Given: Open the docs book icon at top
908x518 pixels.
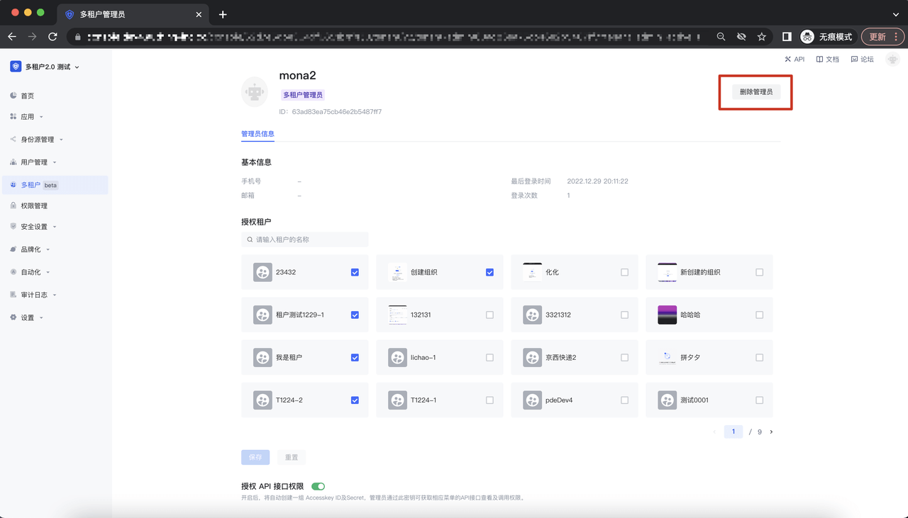Looking at the screenshot, I should pyautogui.click(x=819, y=60).
